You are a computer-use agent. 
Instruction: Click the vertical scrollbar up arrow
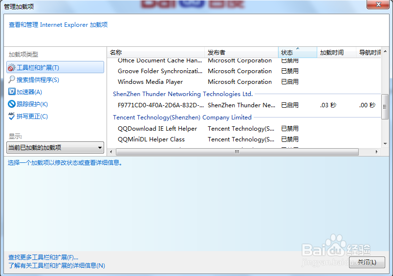point(385,52)
